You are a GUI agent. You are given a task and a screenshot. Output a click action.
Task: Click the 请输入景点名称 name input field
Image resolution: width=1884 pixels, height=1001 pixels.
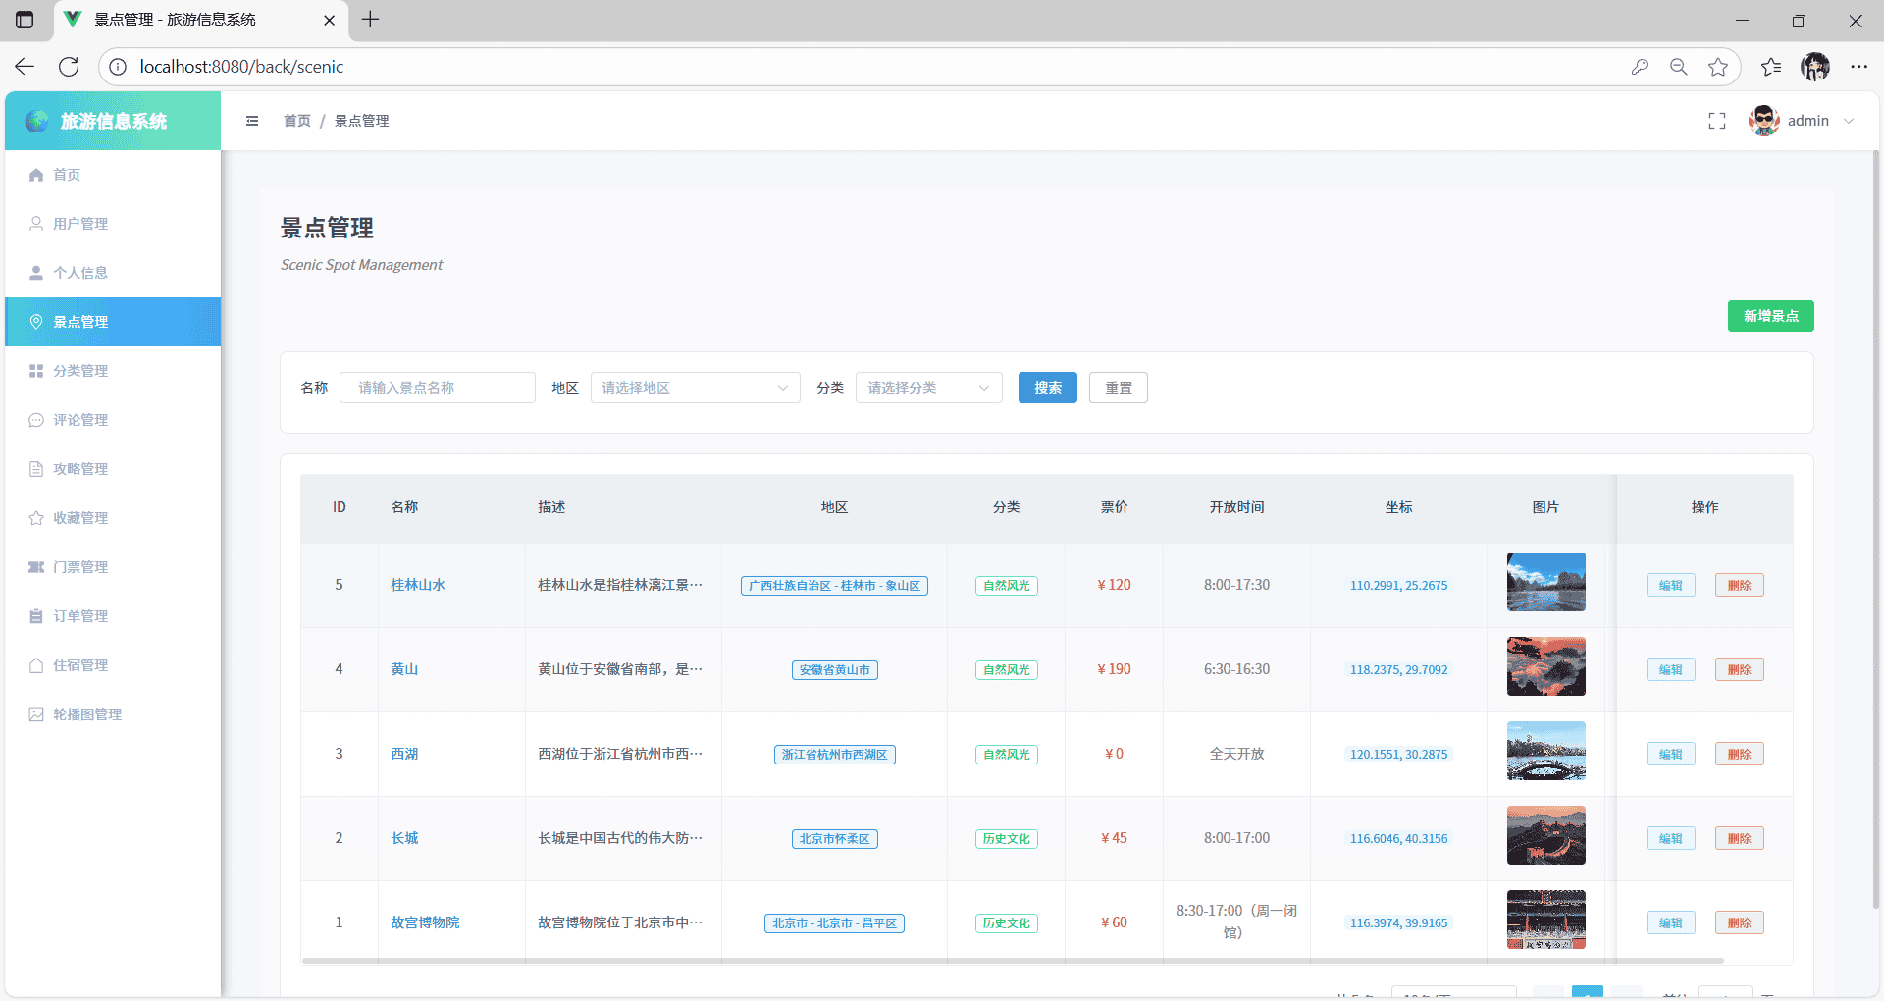(438, 388)
